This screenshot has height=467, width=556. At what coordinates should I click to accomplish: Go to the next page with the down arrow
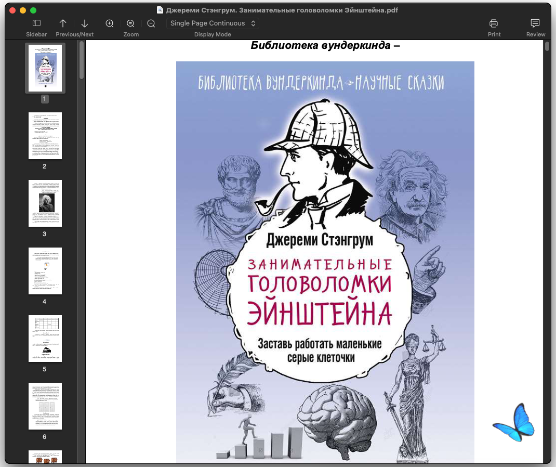click(84, 23)
